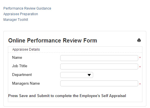The width and height of the screenshot is (150, 108).
Task: Click the red asterisk beside Job Ttitle field
Action: coord(140,67)
